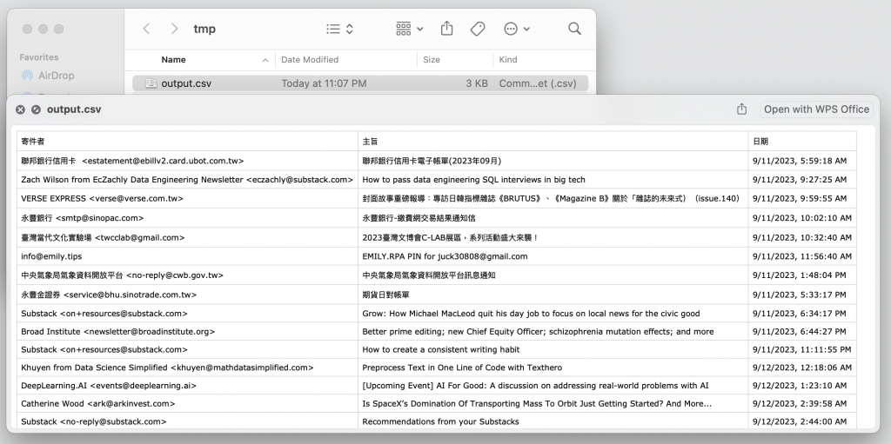Share selected file from Finder toolbar
Viewport: 891px width, 444px height.
click(x=446, y=29)
